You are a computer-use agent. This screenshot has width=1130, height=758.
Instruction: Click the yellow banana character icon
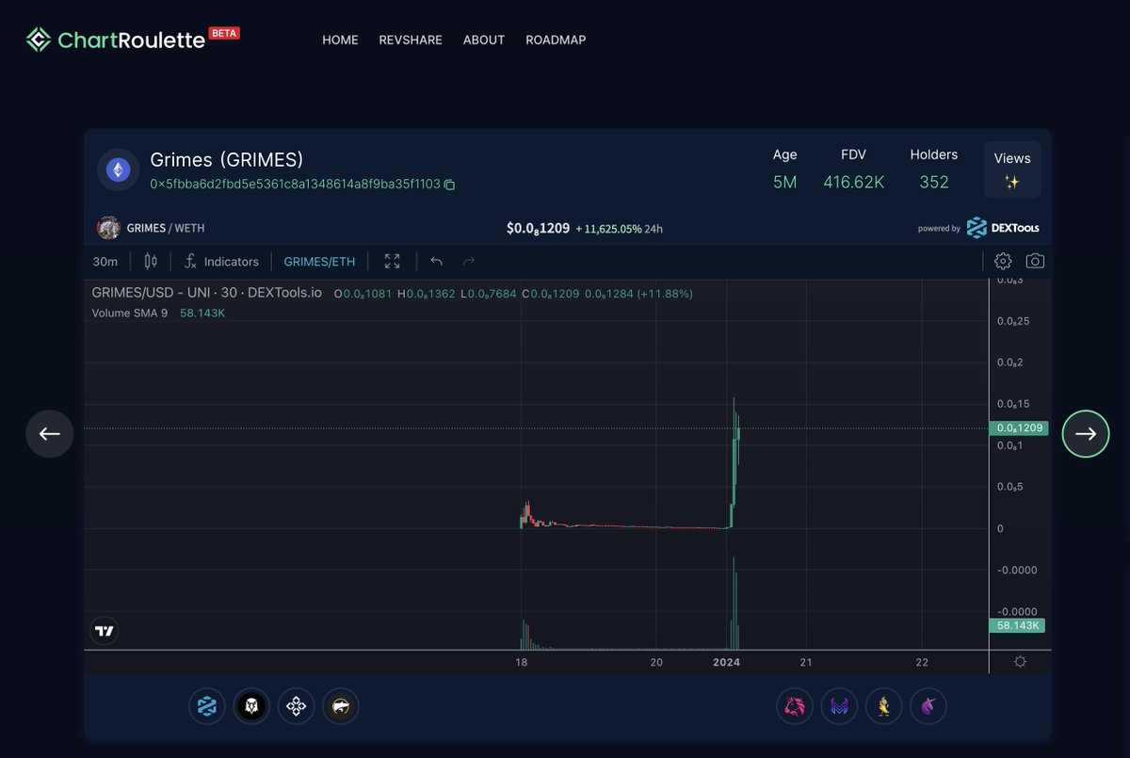pos(883,705)
